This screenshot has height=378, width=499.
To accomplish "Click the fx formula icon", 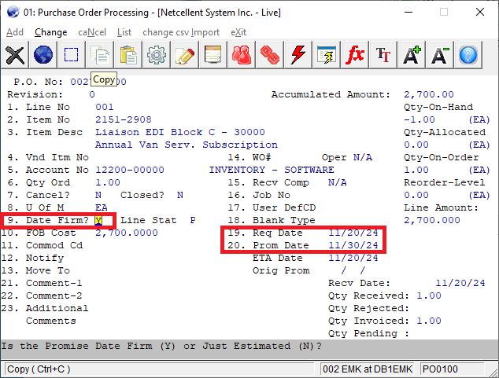I will click(x=355, y=55).
